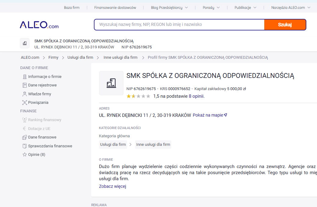
Task: Open the Blog Przedsiębiorcy menu
Action: point(167,8)
